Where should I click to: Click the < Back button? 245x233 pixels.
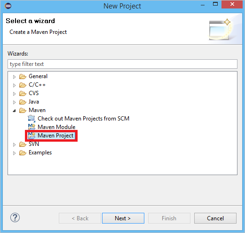pos(80,218)
